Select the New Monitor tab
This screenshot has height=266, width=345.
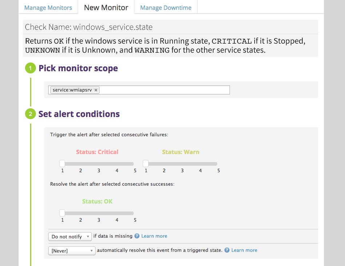[x=106, y=7]
